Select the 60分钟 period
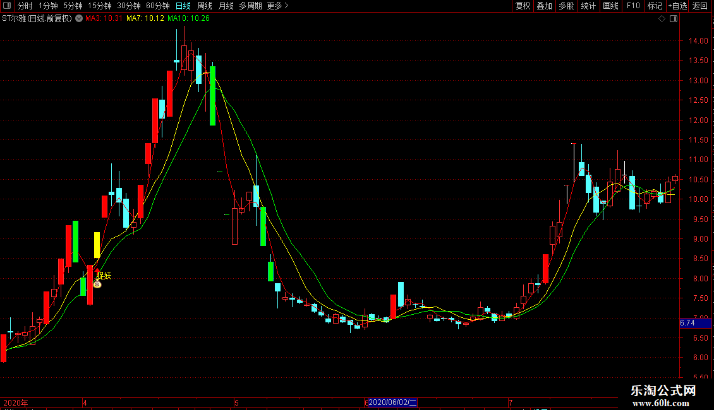Image resolution: width=714 pixels, height=410 pixels. tap(158, 6)
